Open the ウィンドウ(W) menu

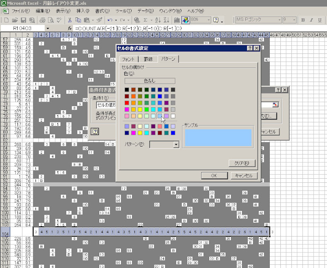click(170, 11)
